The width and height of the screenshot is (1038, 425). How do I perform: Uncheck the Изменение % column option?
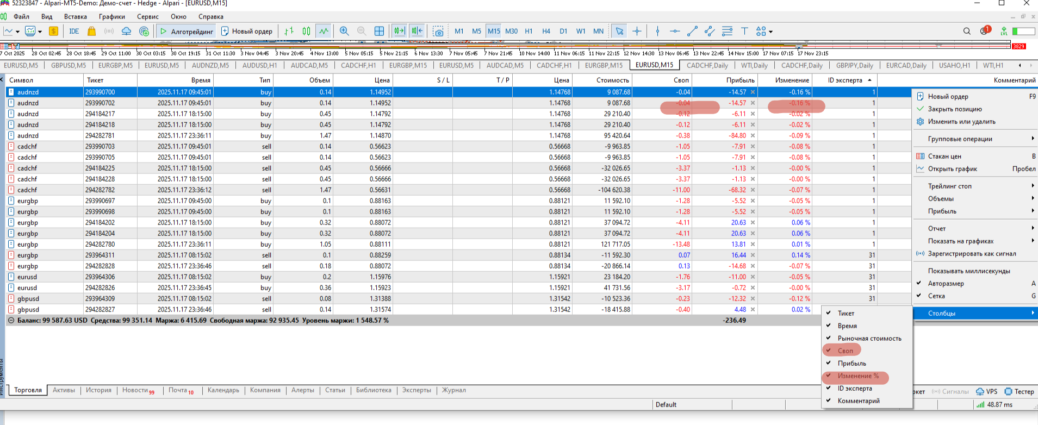[x=857, y=376]
